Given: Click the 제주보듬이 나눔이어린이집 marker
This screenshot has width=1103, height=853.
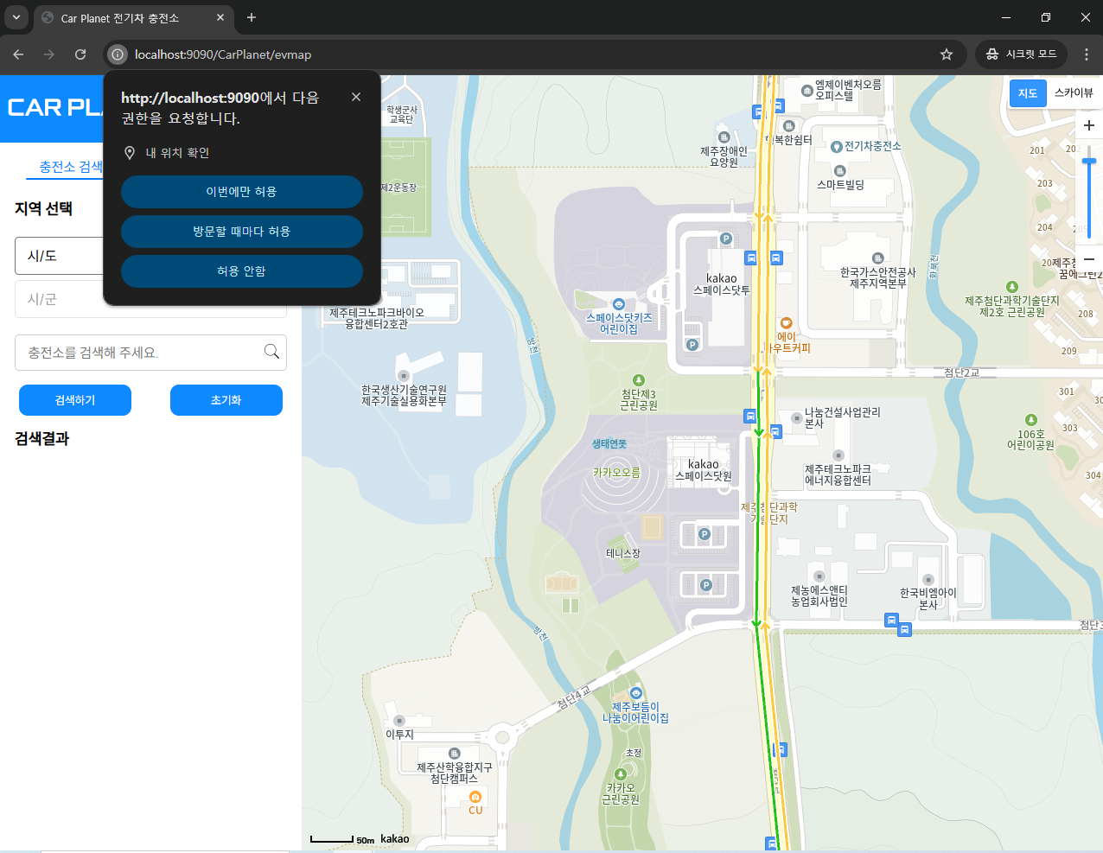Looking at the screenshot, I should (x=636, y=693).
